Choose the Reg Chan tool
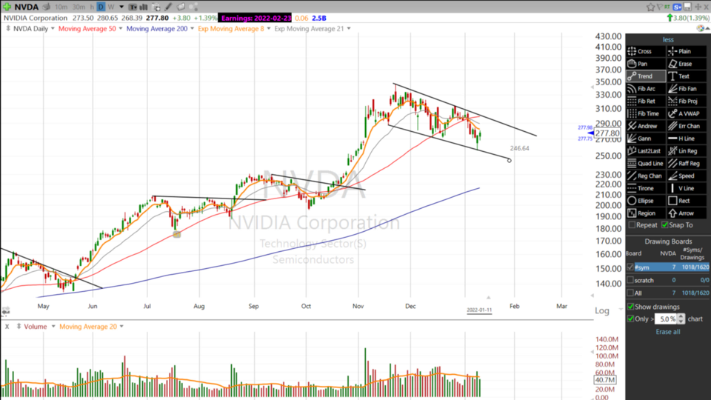 click(x=646, y=176)
